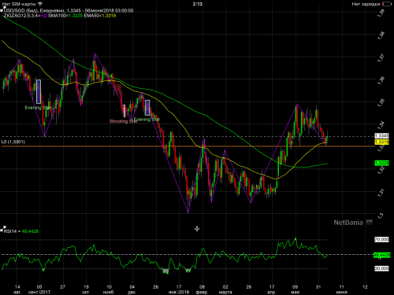
Task: Click the NetDania logo chart icon
Action: 370,223
